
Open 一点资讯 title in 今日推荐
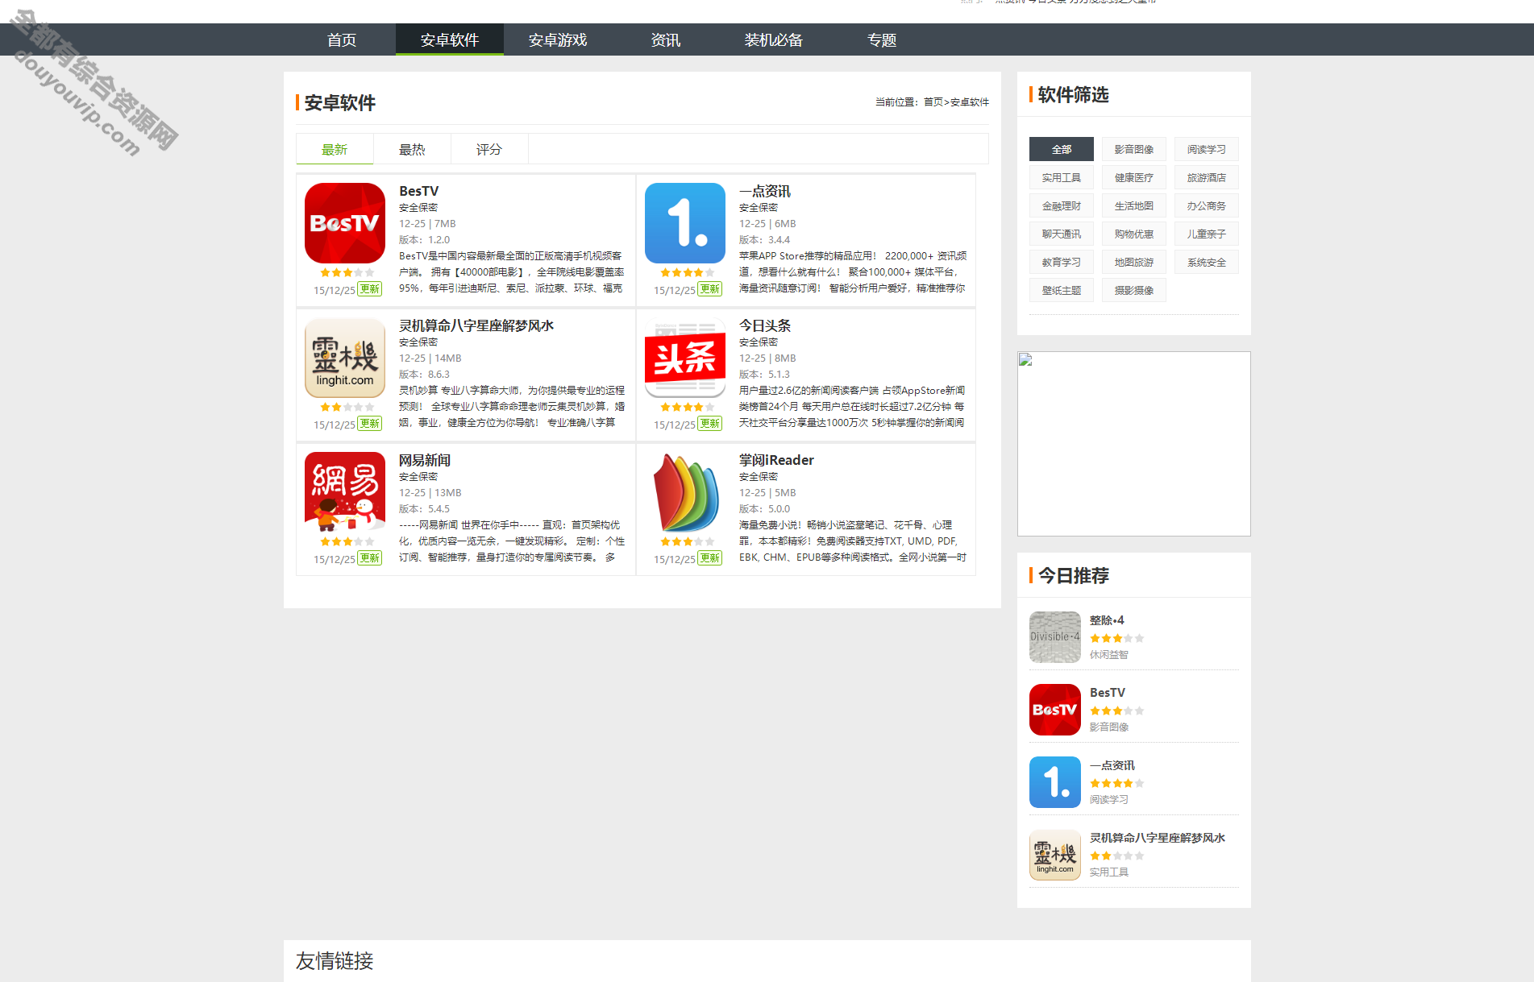1112,765
